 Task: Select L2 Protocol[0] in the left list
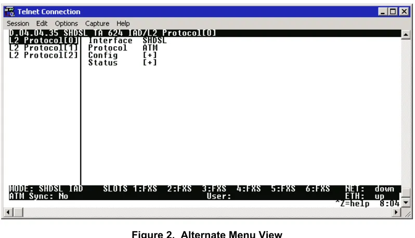pyautogui.click(x=44, y=41)
